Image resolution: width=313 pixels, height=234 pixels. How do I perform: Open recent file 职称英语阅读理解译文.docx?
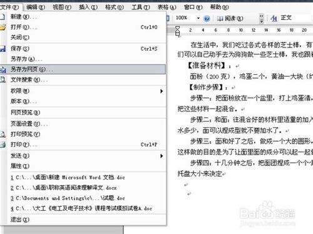83,188
